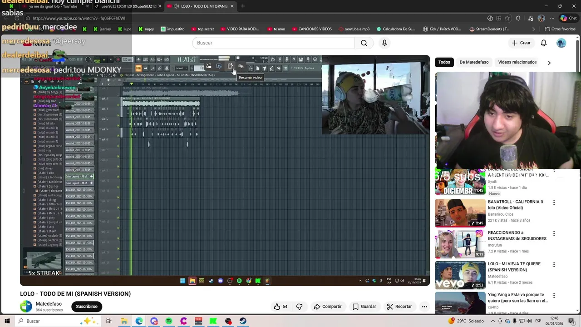Open REACCIONANDO a INSTAGRAMS thumbnail
Image resolution: width=581 pixels, height=327 pixels.
pos(460,244)
